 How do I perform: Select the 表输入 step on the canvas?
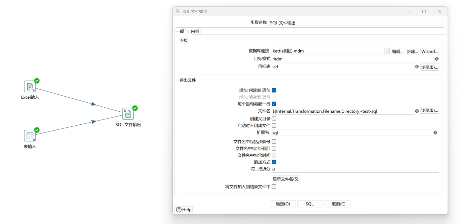point(30,135)
